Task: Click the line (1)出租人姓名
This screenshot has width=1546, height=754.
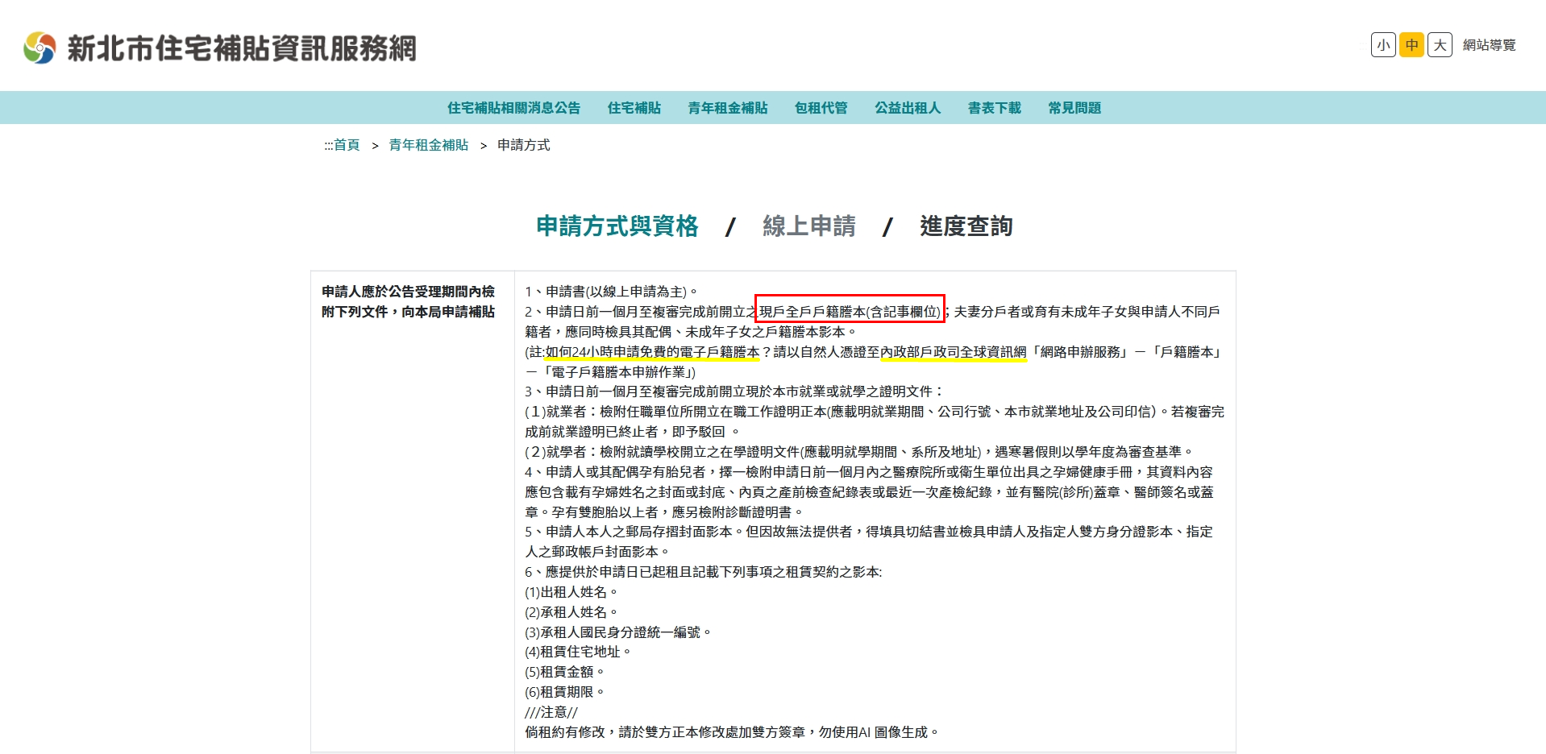Action: point(571,592)
